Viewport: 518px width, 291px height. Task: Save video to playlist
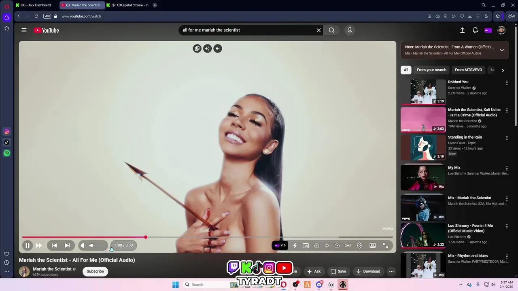[x=338, y=271]
